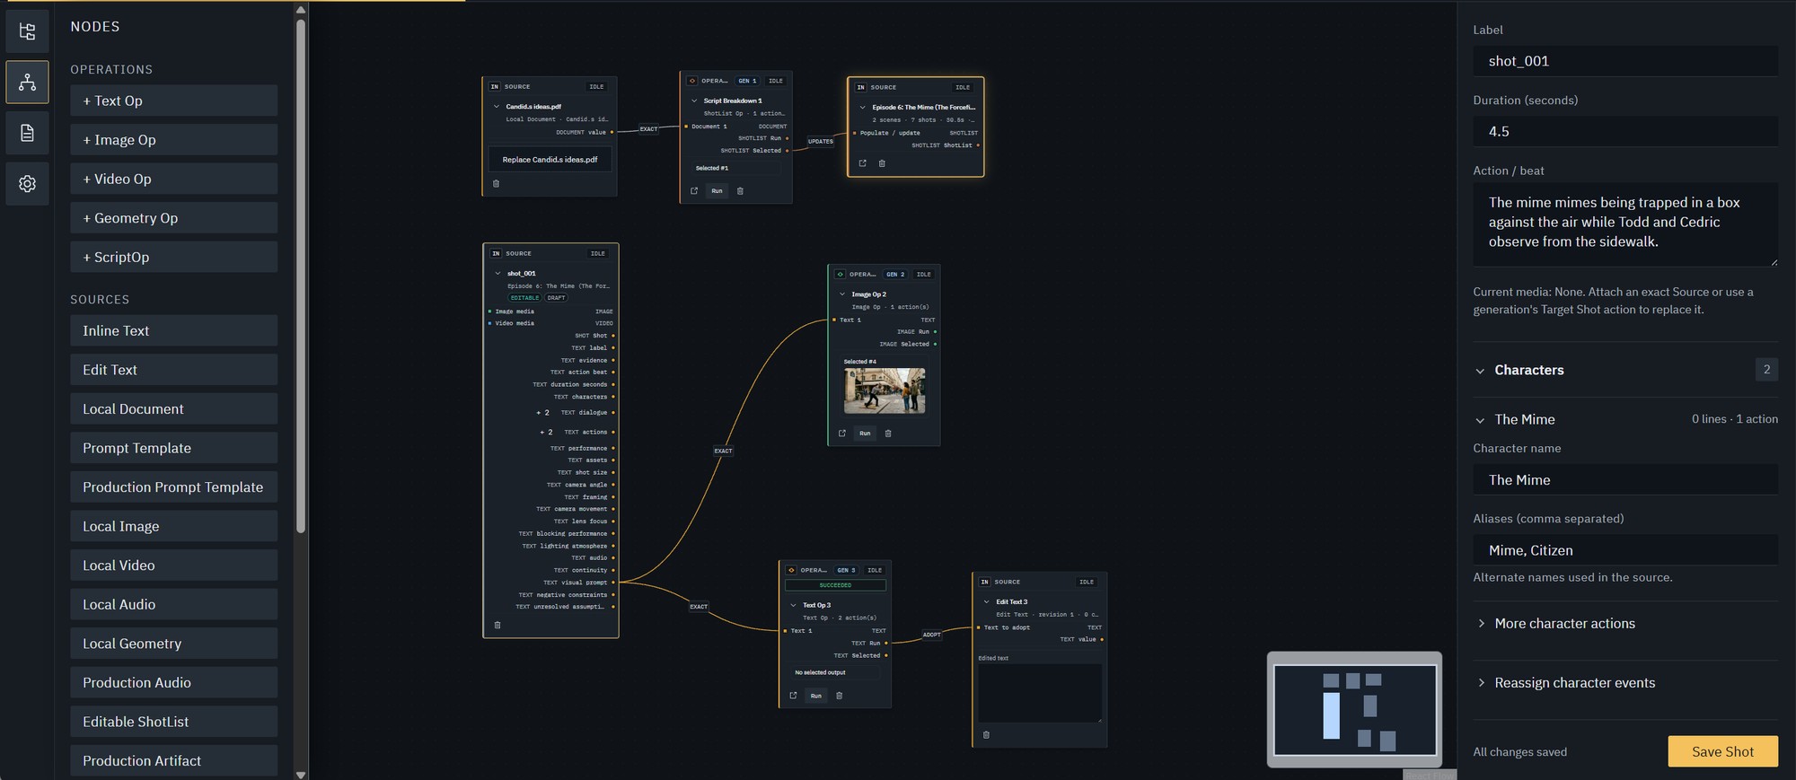Open settings gear in left sidebar

click(27, 184)
